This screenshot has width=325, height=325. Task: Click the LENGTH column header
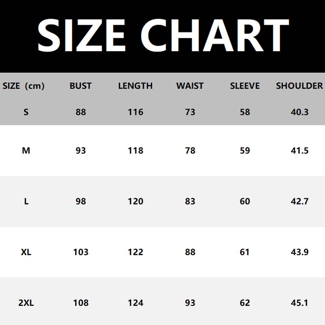pos(135,86)
